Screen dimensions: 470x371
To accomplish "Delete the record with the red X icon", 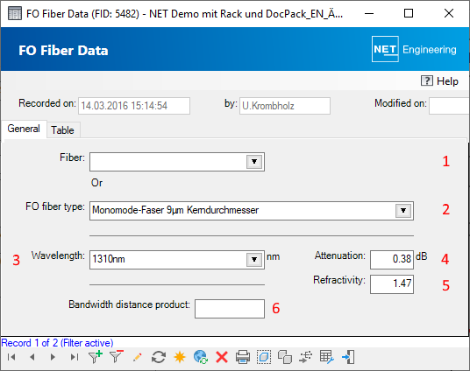I will tap(222, 357).
